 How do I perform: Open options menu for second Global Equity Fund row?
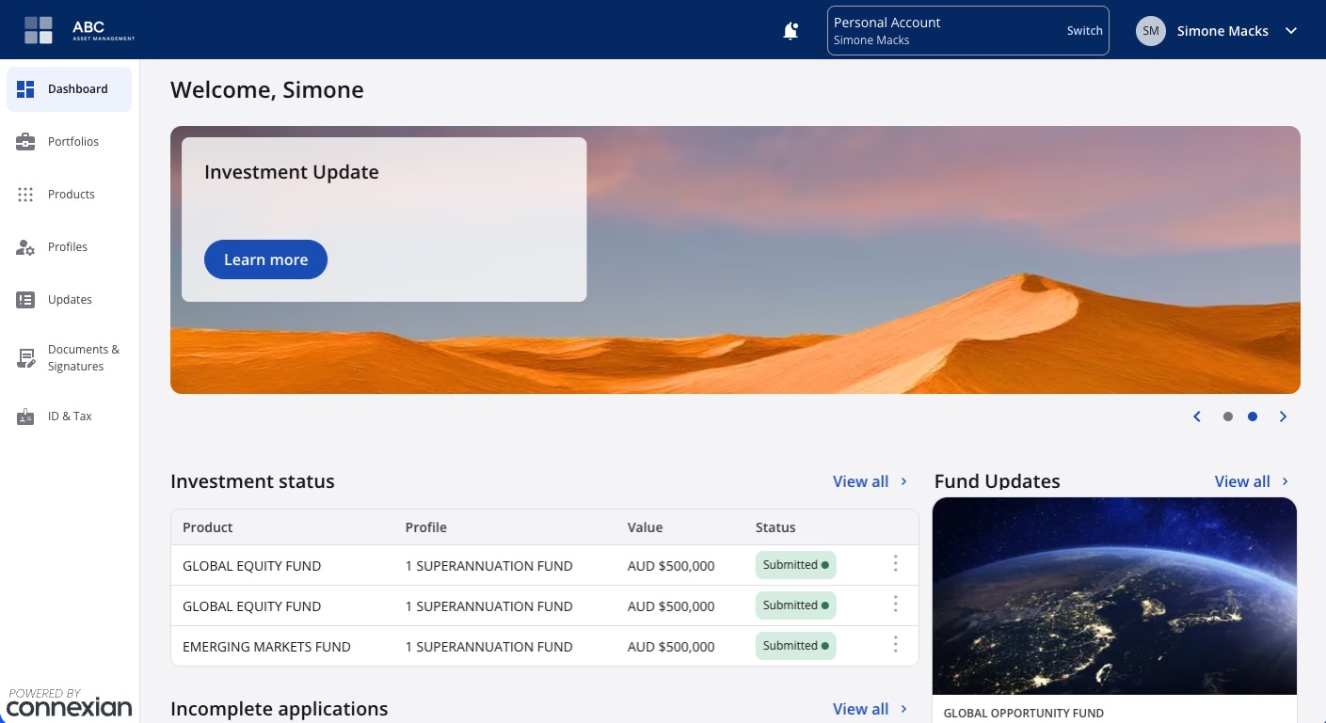(x=895, y=605)
